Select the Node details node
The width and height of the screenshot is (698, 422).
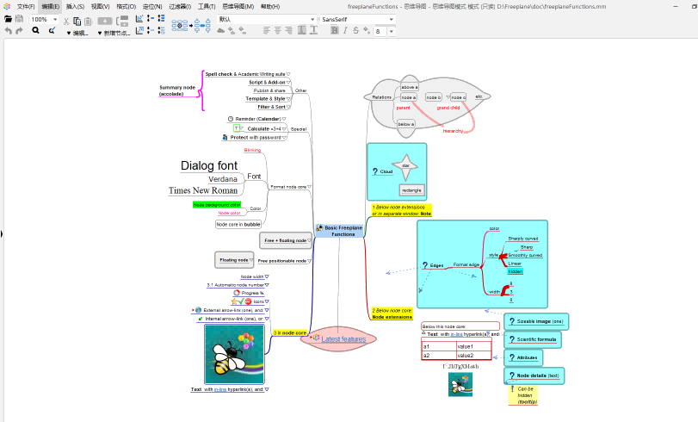click(534, 375)
